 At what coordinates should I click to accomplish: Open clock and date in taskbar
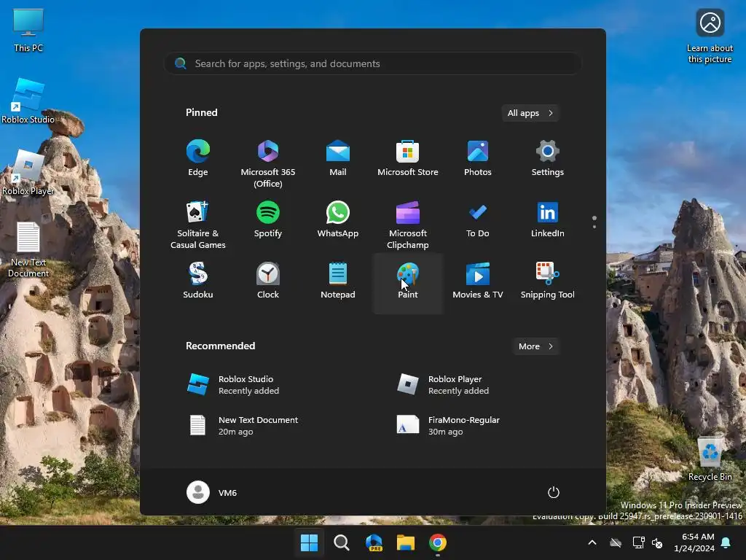pos(694,542)
